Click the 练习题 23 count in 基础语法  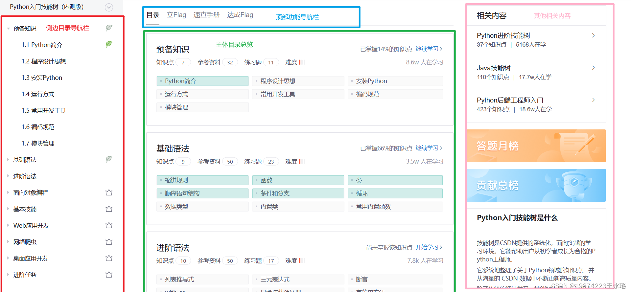(271, 162)
